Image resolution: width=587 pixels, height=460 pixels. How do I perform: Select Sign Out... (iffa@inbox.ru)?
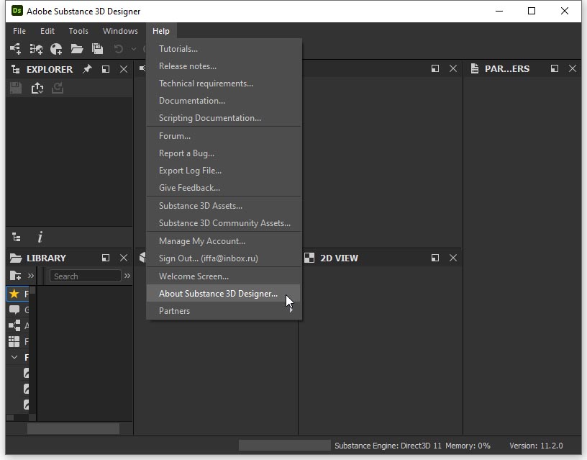tap(224, 258)
